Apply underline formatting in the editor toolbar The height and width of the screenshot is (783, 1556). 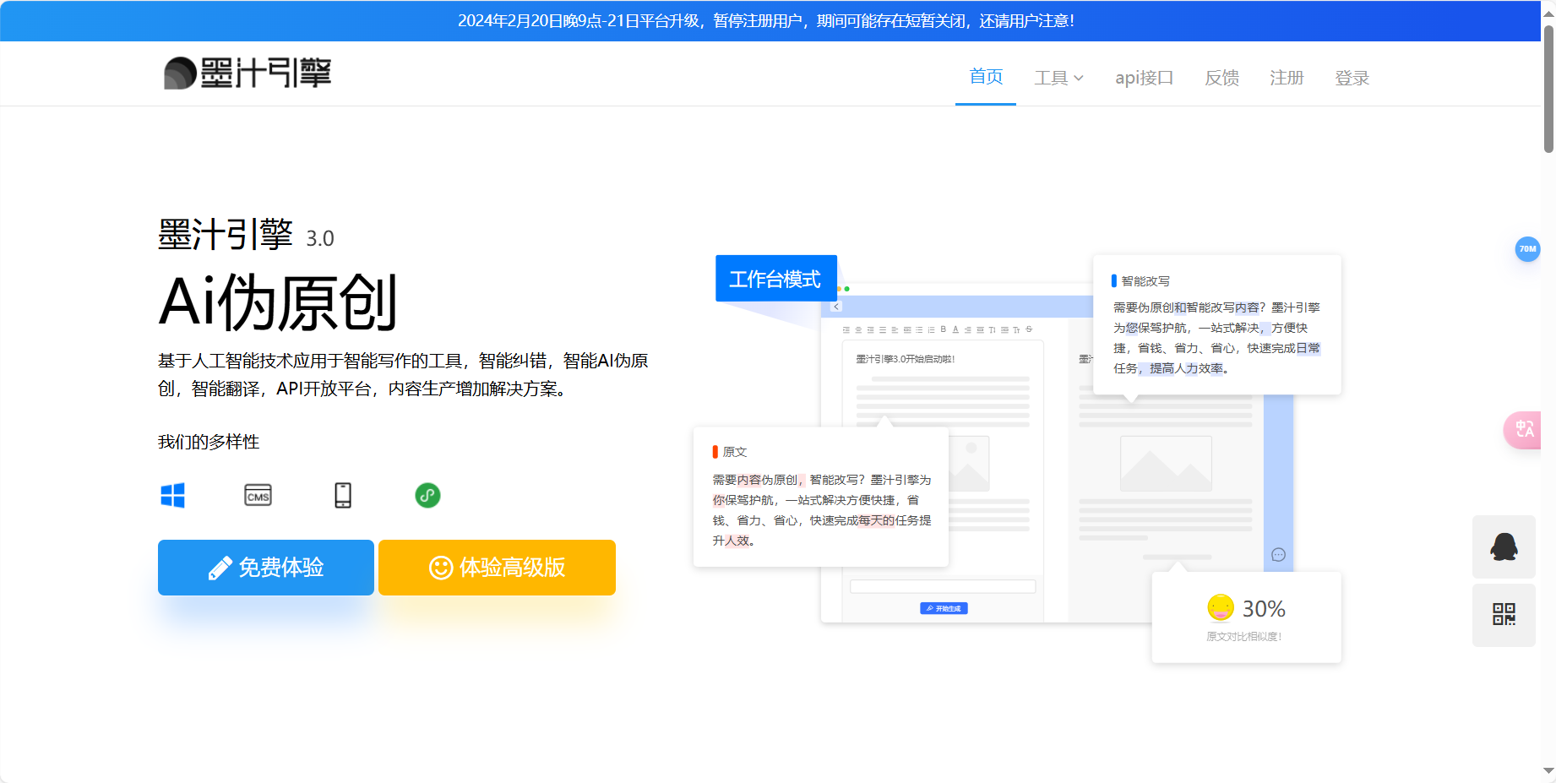click(x=955, y=329)
